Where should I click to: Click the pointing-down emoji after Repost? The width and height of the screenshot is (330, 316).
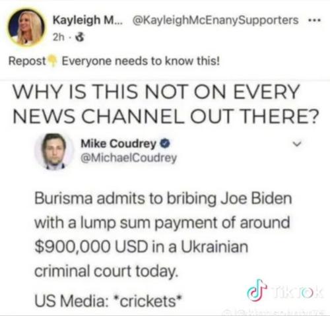point(53,61)
